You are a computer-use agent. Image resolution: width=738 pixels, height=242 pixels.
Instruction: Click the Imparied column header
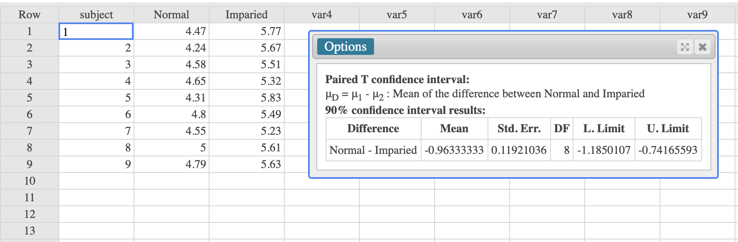point(246,15)
